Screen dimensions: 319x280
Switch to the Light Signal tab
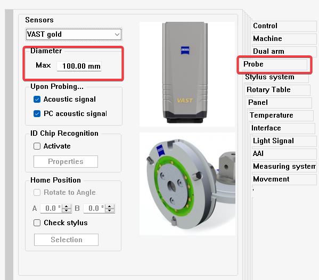click(x=284, y=141)
